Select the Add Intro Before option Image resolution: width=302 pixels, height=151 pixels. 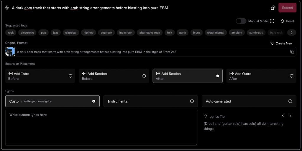[x=40, y=76]
